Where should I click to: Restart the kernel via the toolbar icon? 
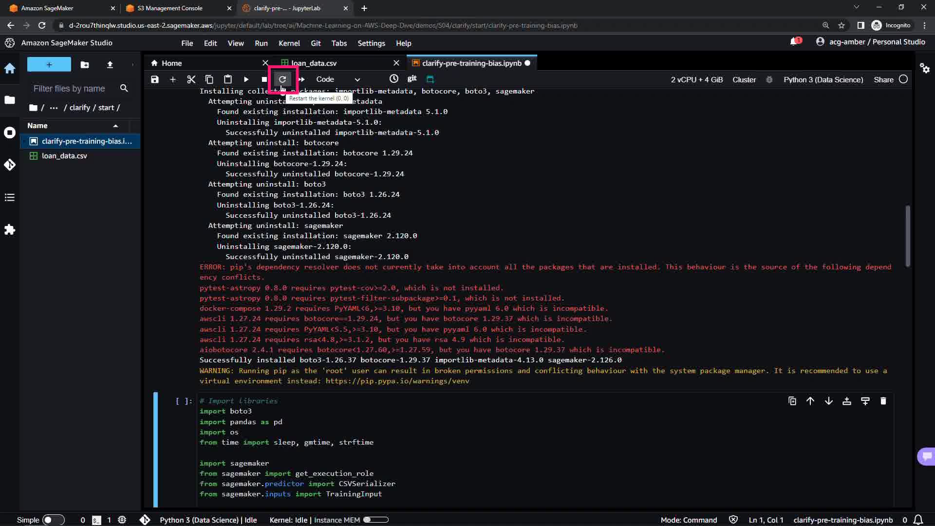click(282, 79)
